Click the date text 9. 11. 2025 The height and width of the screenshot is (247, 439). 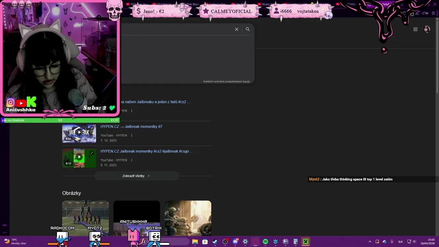pos(108,165)
